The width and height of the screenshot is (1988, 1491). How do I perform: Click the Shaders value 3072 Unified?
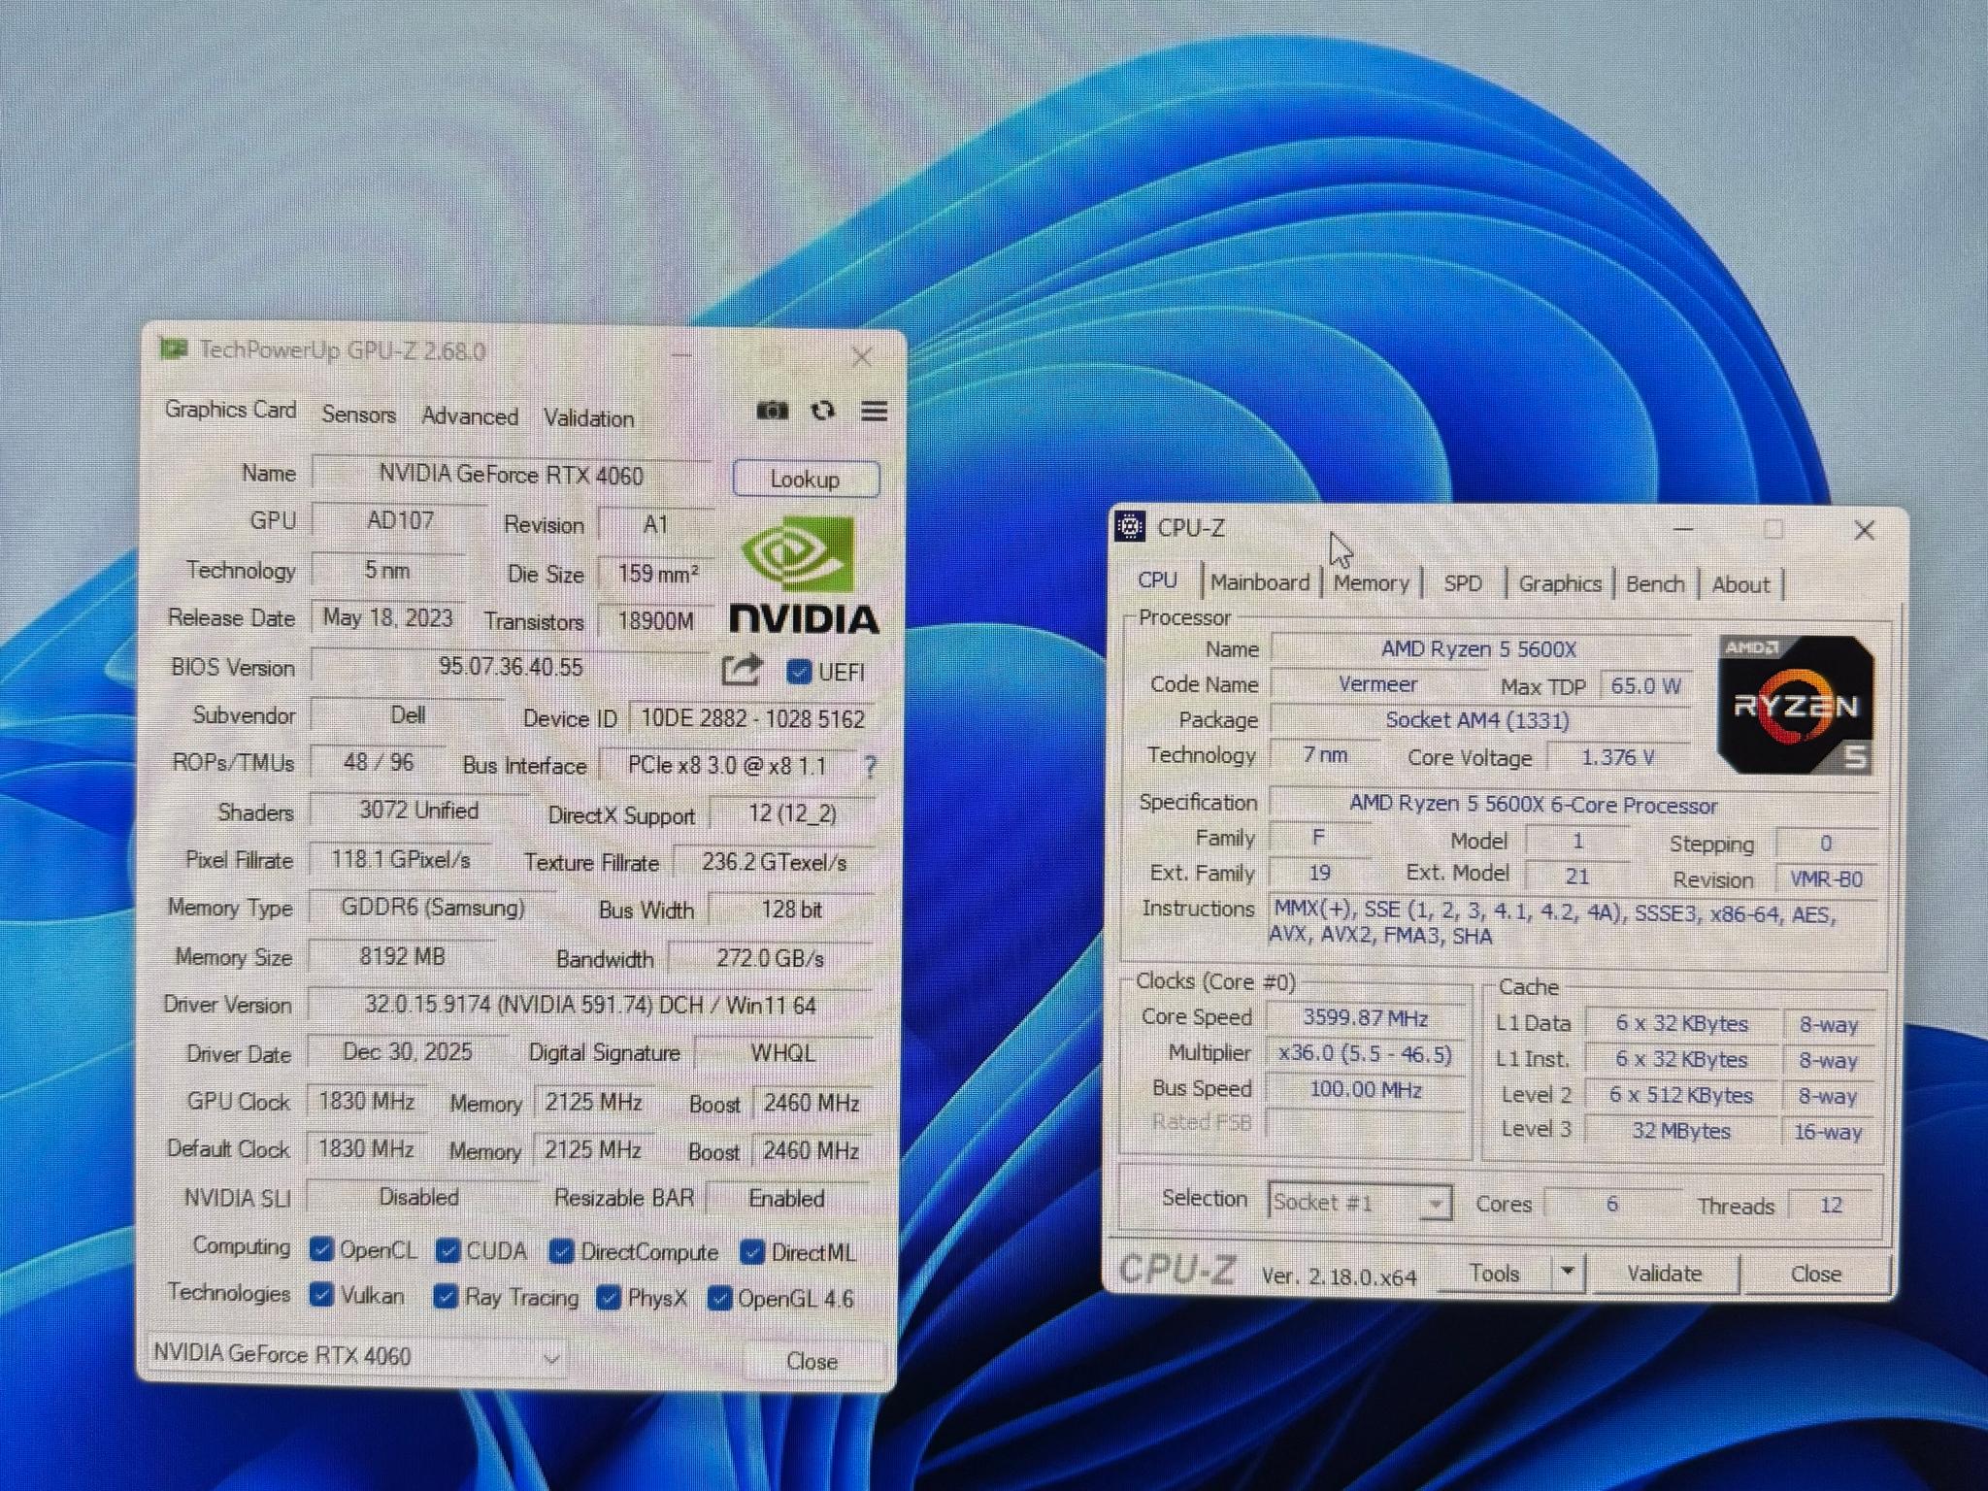[x=419, y=811]
